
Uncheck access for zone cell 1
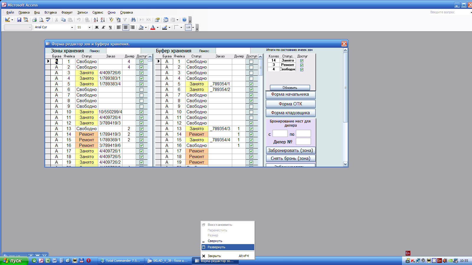coord(142,62)
